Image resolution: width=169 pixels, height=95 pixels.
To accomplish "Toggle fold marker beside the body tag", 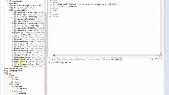I will [x=52, y=10].
